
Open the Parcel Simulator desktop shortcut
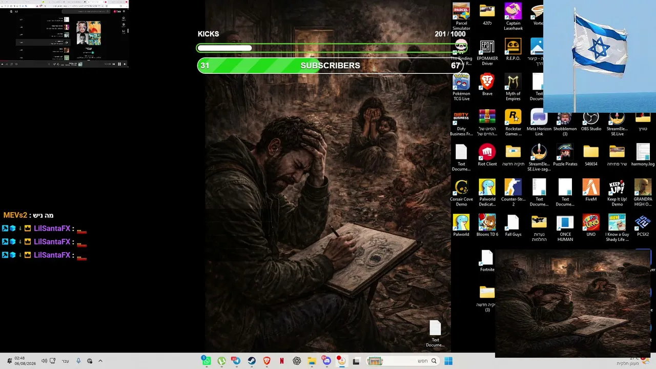tap(461, 16)
